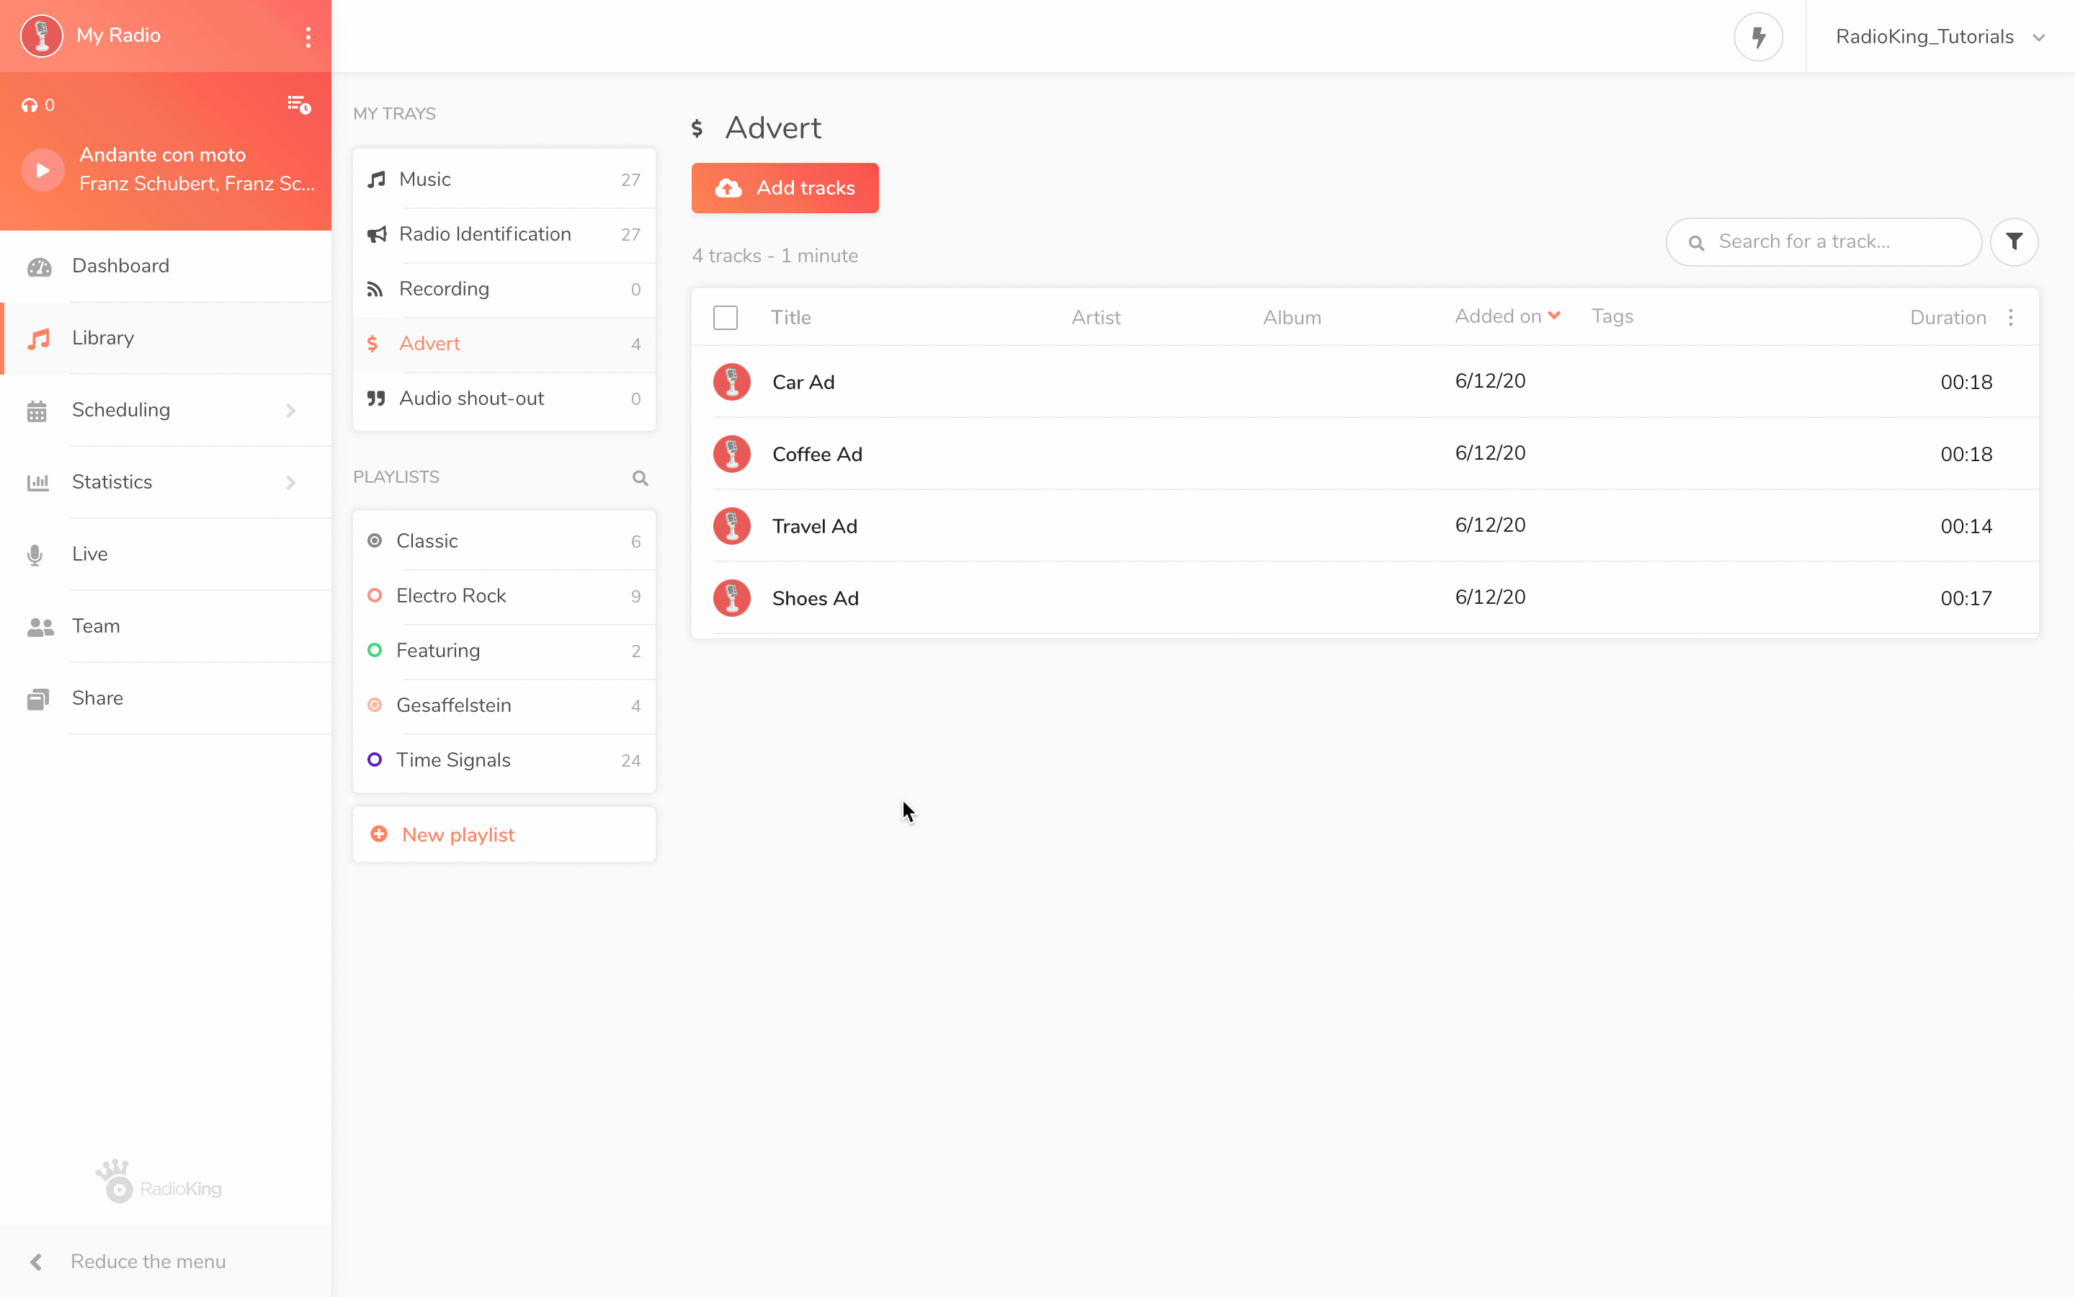Click the Shoes Ad cover thumbnail
This screenshot has width=2075, height=1297.
click(731, 599)
